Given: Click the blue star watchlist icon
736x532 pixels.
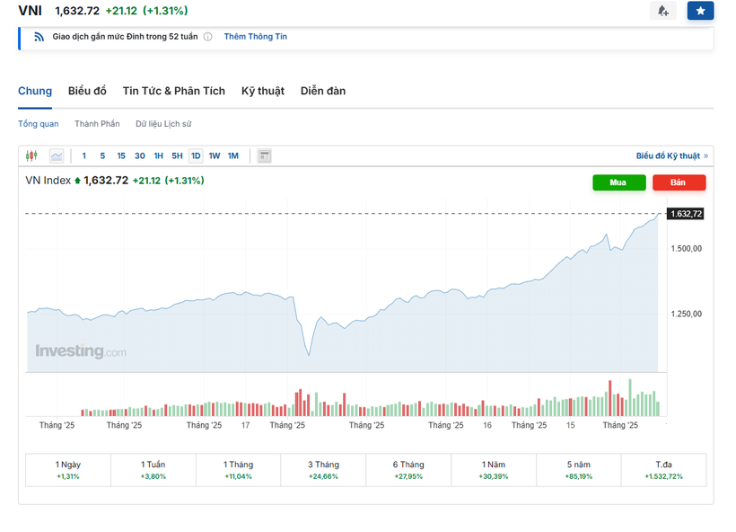Looking at the screenshot, I should (x=700, y=11).
